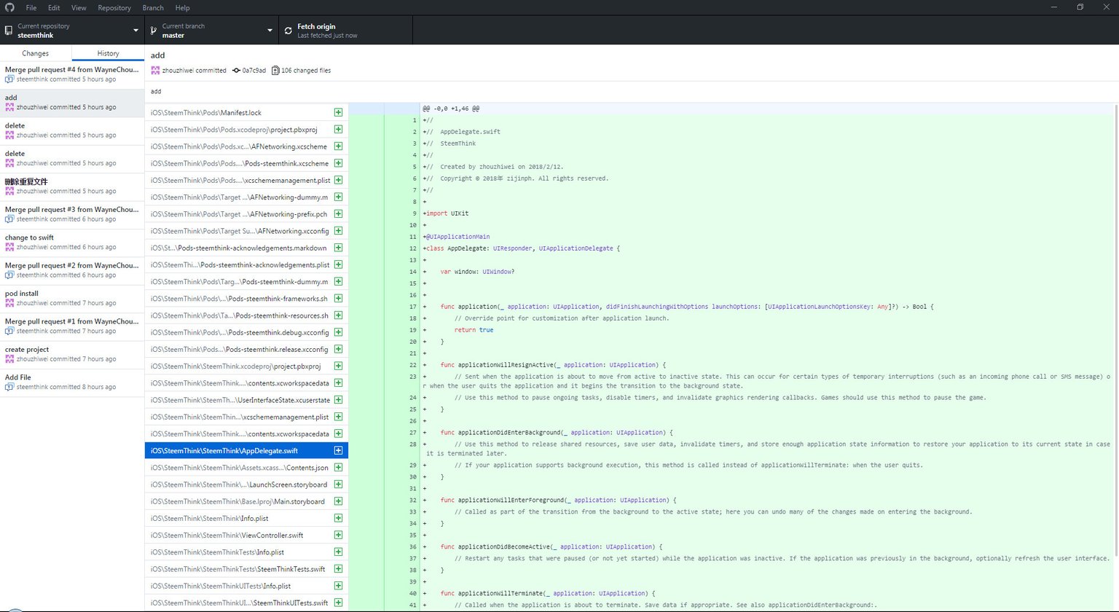
Task: Click added-status icon for SteemThinkTests.swift
Action: (x=338, y=568)
